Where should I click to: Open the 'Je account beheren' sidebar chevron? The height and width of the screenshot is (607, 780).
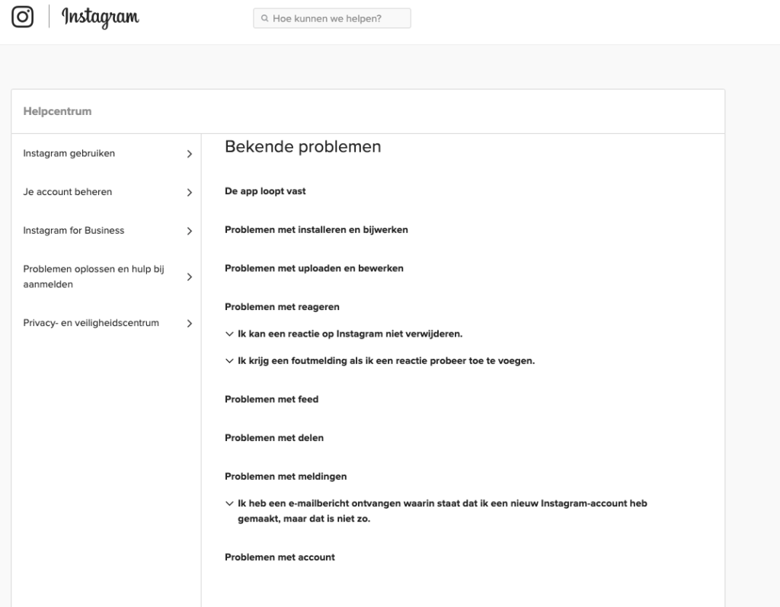[189, 192]
